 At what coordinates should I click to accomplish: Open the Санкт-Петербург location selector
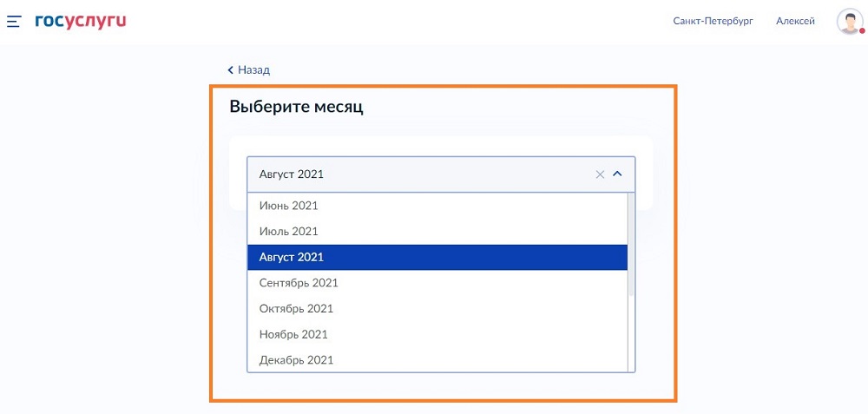pyautogui.click(x=713, y=22)
